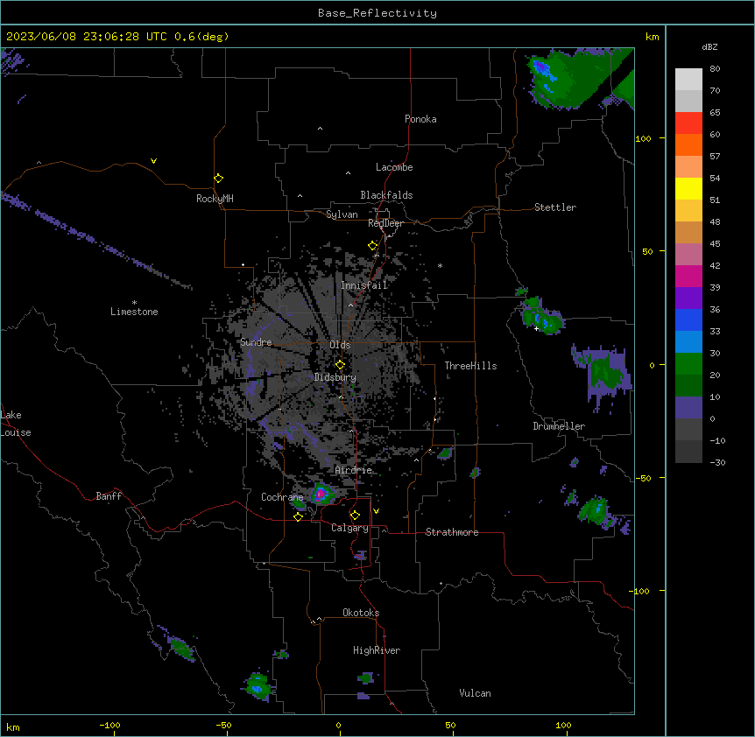Click the Stettler label
Screen dimensions: 755x737
click(x=555, y=207)
